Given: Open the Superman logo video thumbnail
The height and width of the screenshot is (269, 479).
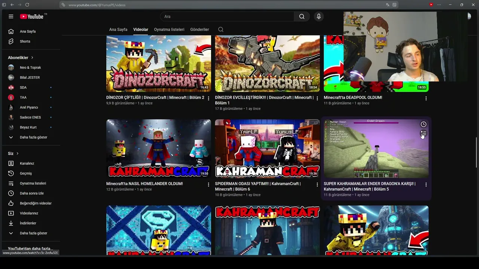Looking at the screenshot, I should coord(159,230).
